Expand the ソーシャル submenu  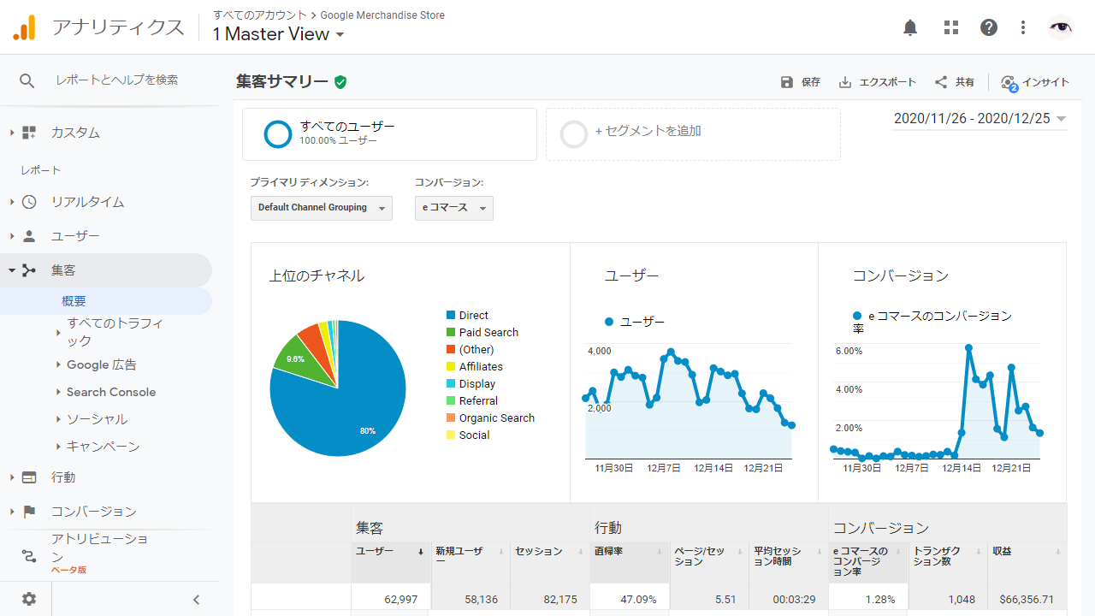point(58,420)
